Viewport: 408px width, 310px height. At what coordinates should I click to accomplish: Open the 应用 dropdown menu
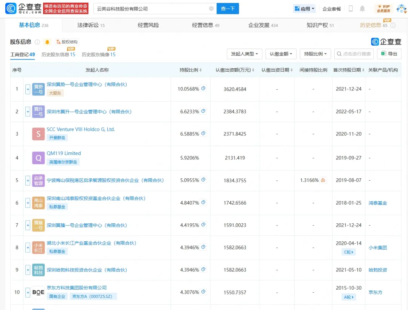304,9
